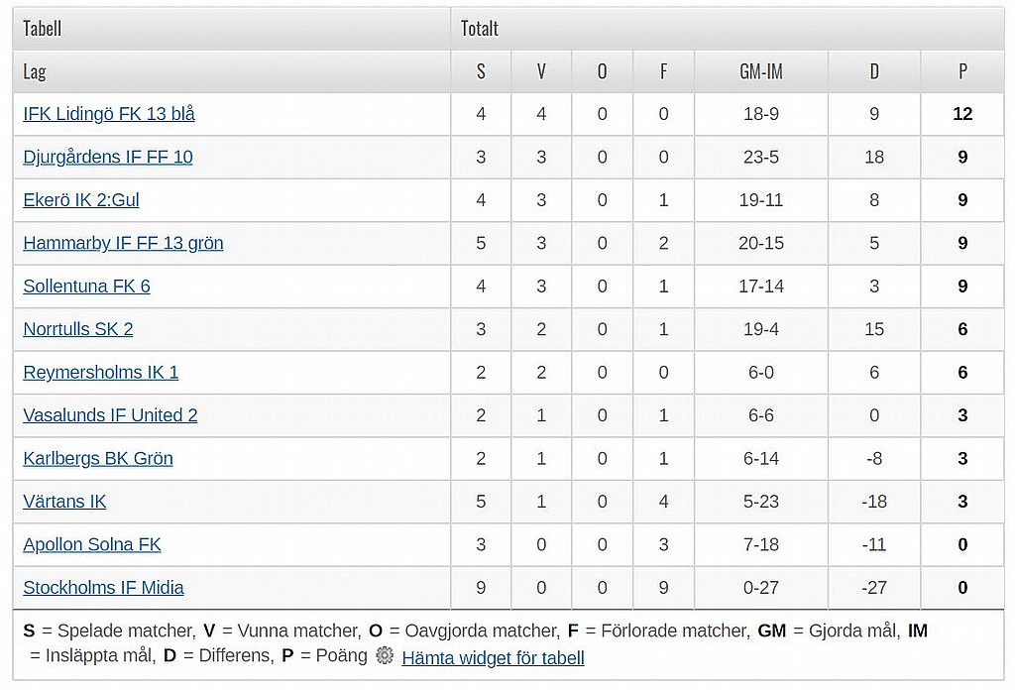The image size is (1015, 690).
Task: Open Djurgårdens IF FF 10 team link
Action: point(108,157)
